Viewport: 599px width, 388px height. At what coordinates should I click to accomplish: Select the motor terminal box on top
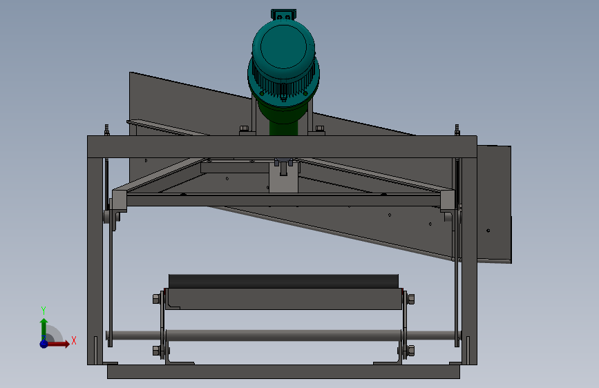283,14
